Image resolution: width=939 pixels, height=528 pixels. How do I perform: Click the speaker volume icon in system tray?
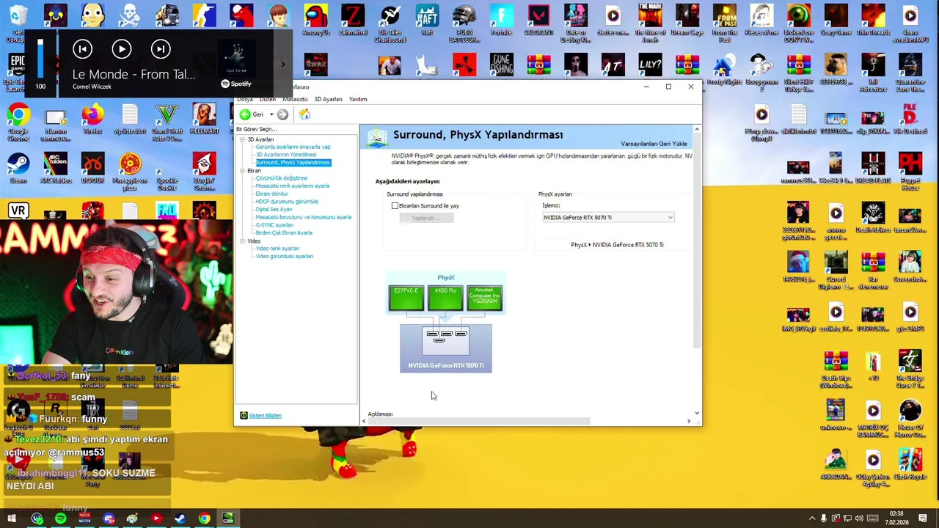(x=859, y=519)
